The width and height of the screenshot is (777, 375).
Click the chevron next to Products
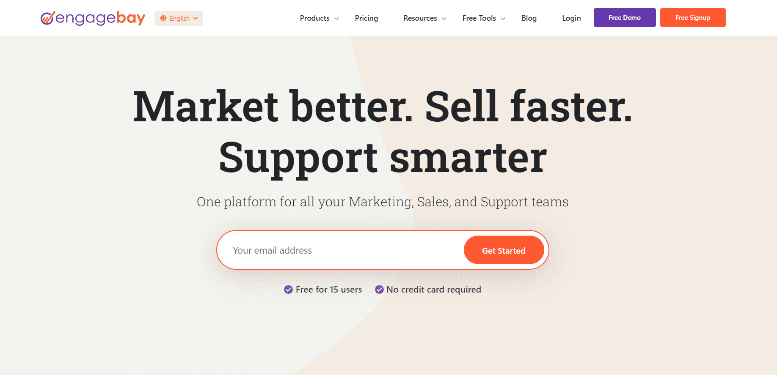point(336,19)
